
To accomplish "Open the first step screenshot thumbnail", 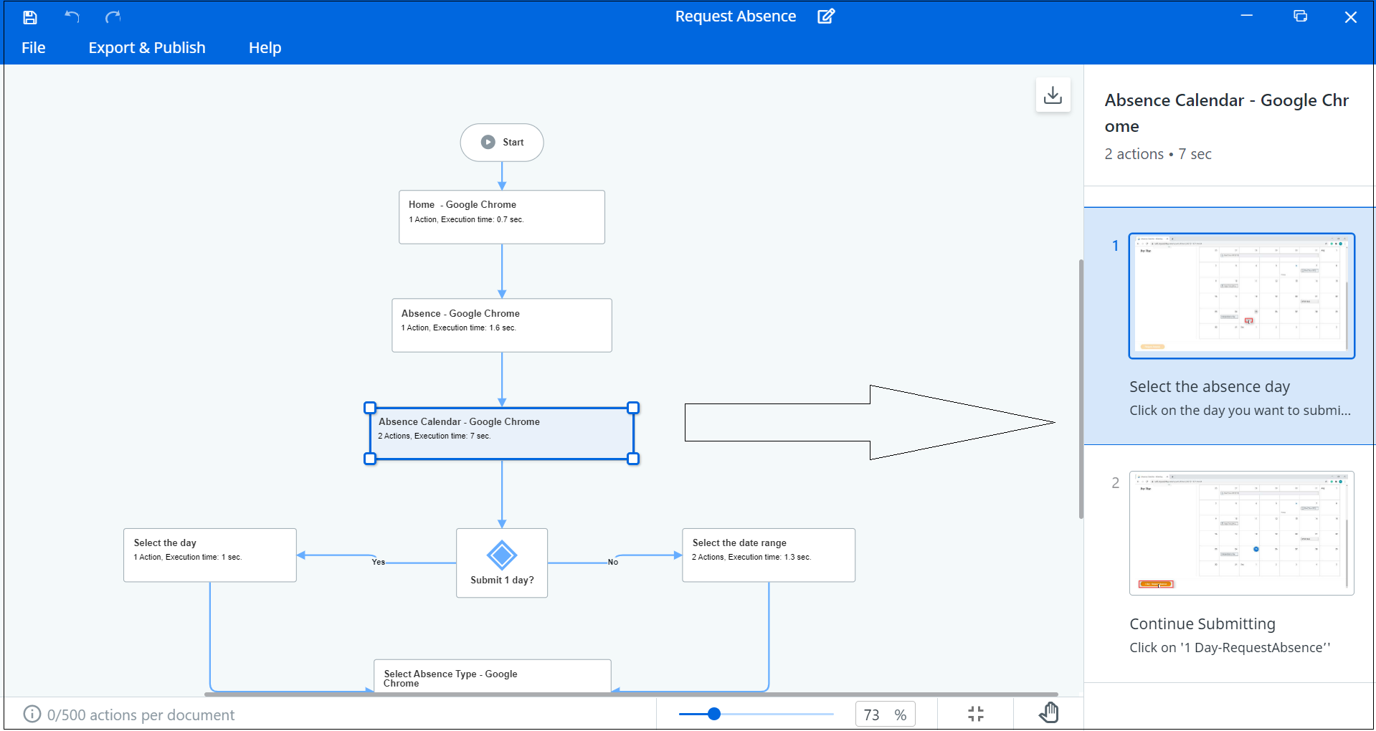I will (x=1241, y=296).
